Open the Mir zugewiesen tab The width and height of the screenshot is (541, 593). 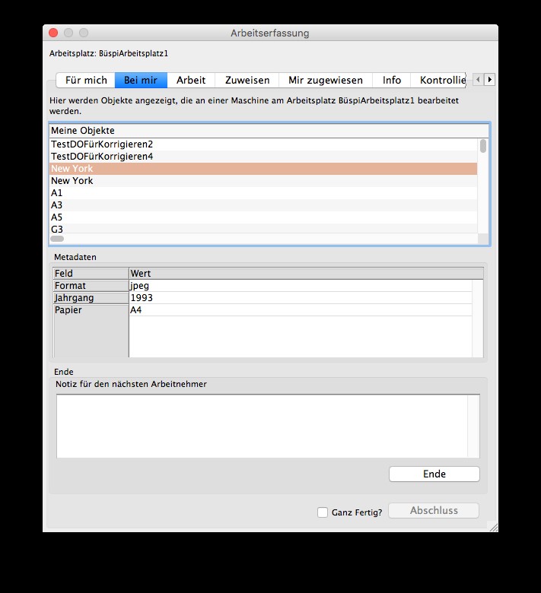[x=325, y=80]
